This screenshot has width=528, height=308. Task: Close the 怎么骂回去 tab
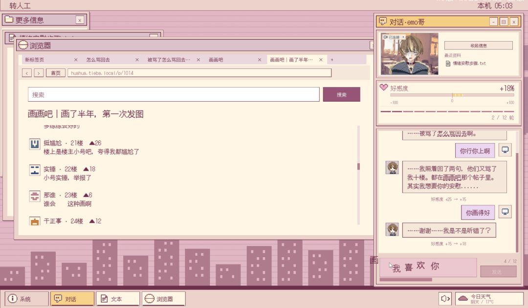point(137,60)
